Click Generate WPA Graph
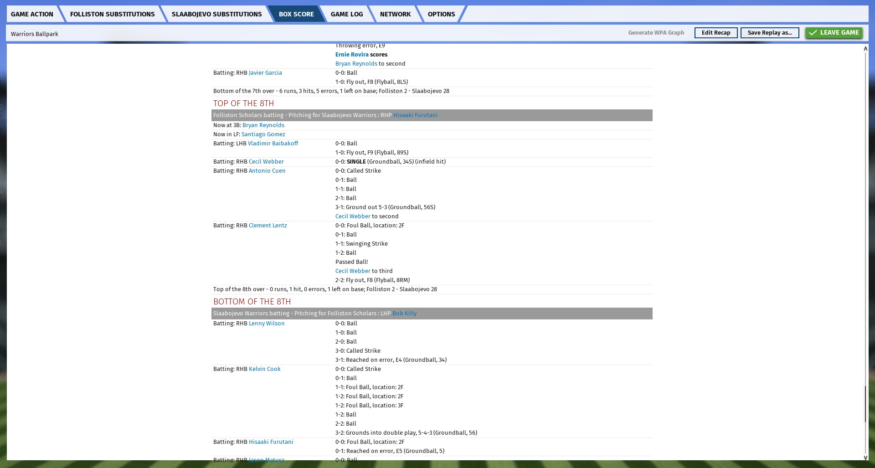The height and width of the screenshot is (468, 875). pos(656,33)
